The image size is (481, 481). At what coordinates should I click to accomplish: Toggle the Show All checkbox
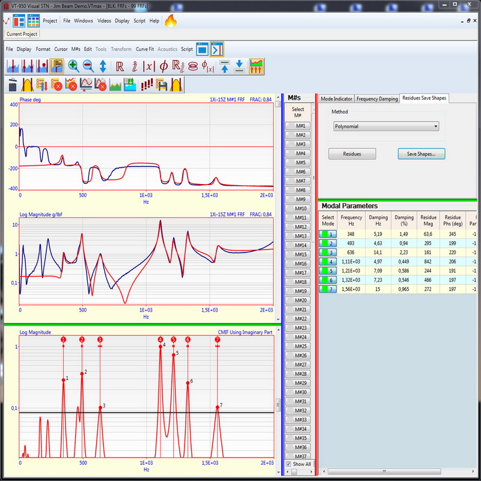[289, 464]
